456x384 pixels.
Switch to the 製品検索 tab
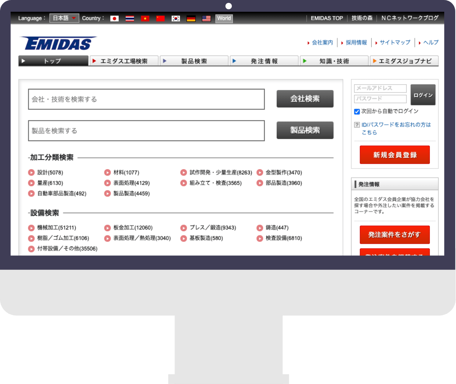point(194,61)
